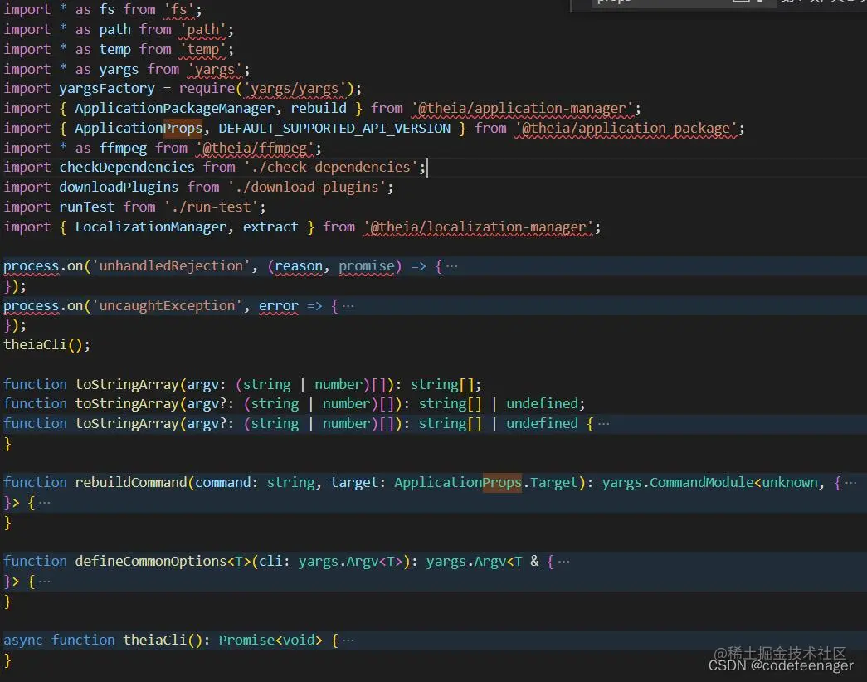Image resolution: width=867 pixels, height=682 pixels.
Task: Expand folded type on defineCommonOptions signature line
Action: [563, 562]
